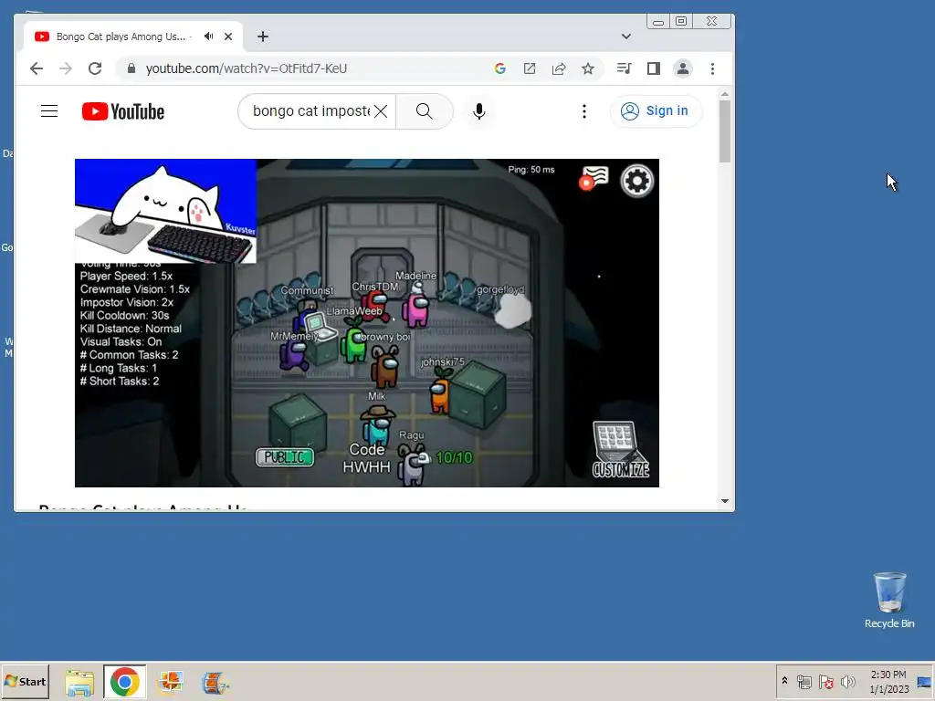The height and width of the screenshot is (701, 935).
Task: Click the Google icon in the address bar
Action: tap(500, 68)
